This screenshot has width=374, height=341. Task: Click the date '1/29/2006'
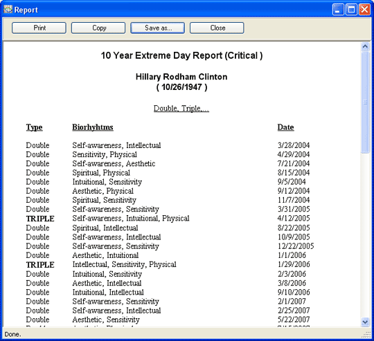click(x=294, y=264)
